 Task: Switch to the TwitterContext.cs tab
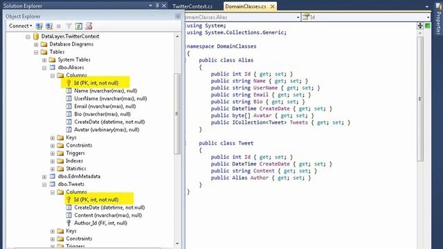coord(192,6)
